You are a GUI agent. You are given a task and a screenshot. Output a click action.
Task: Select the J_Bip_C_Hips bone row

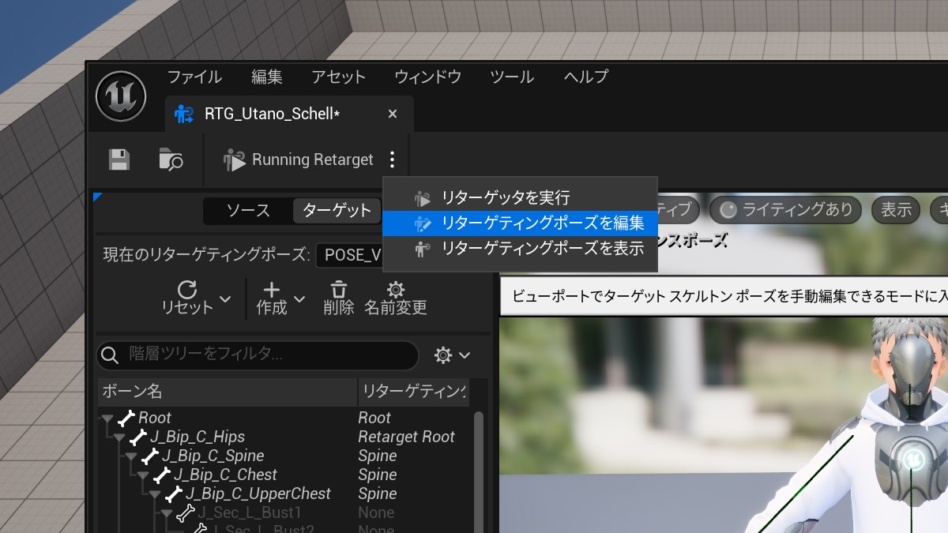point(284,437)
